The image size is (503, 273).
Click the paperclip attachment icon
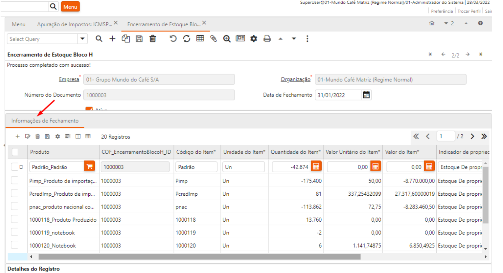click(213, 39)
